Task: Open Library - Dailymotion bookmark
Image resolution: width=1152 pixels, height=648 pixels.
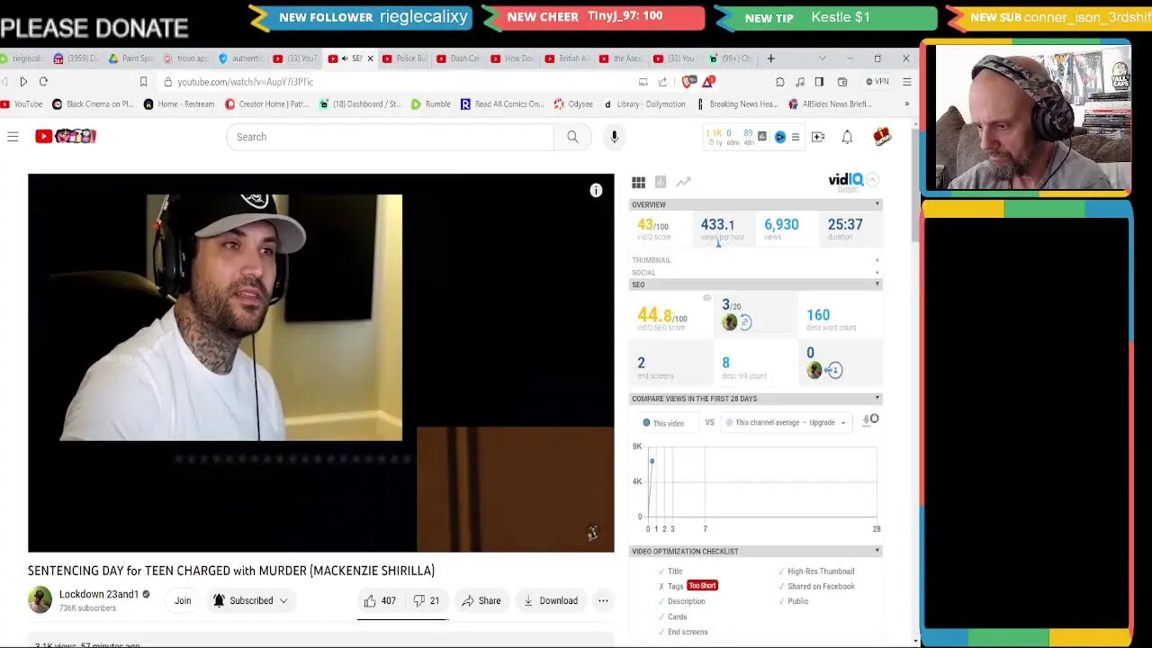Action: [x=644, y=104]
